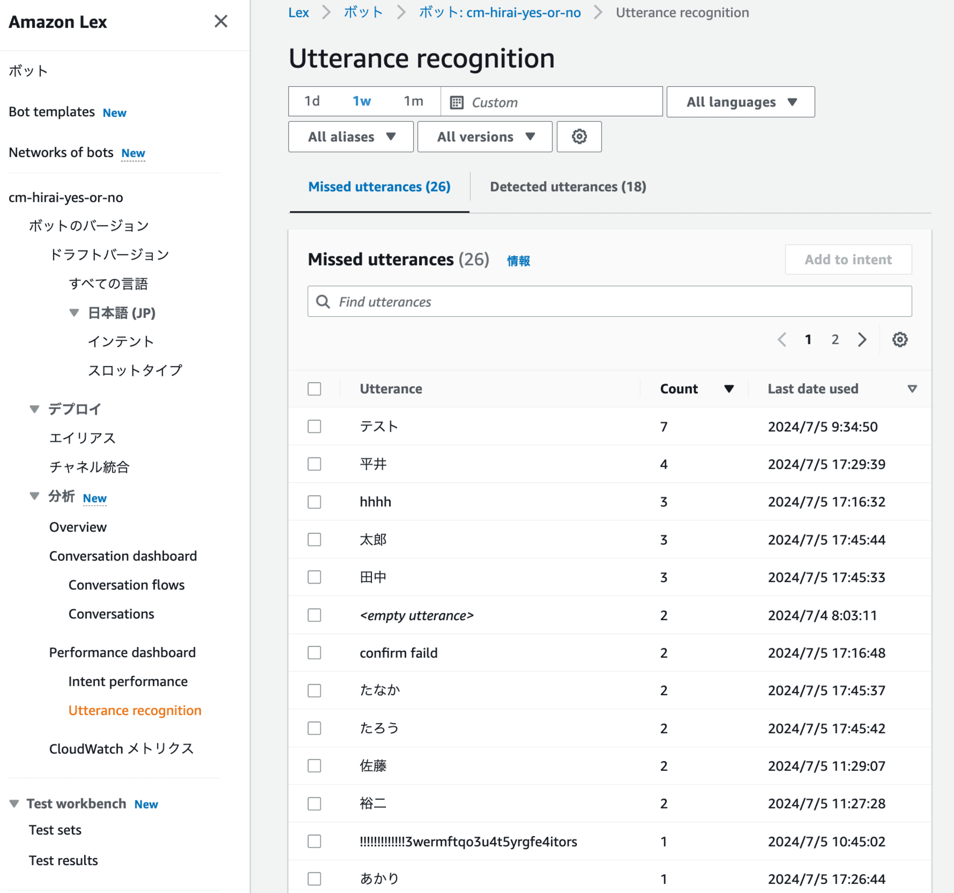Select all utterances header checkbox
This screenshot has width=954, height=893.
[314, 389]
